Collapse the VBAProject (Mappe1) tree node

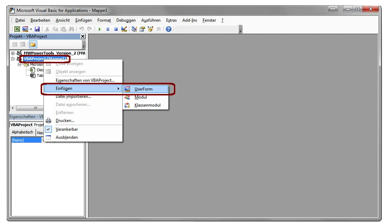click(13, 59)
